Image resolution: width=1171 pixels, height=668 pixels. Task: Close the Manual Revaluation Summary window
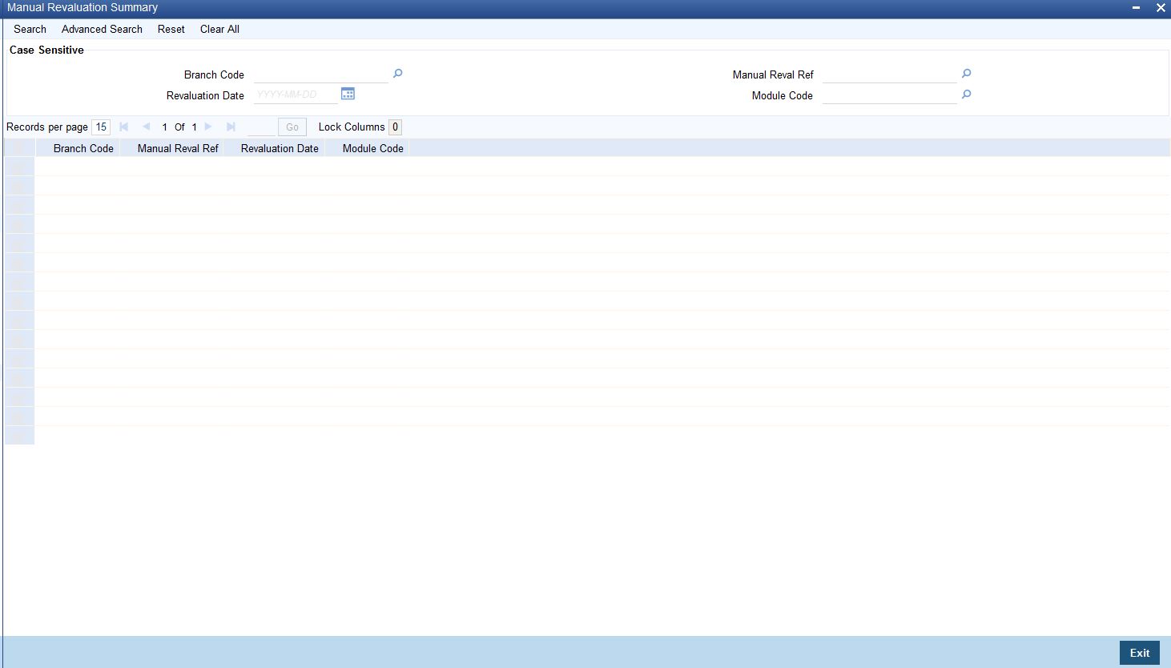click(1161, 8)
